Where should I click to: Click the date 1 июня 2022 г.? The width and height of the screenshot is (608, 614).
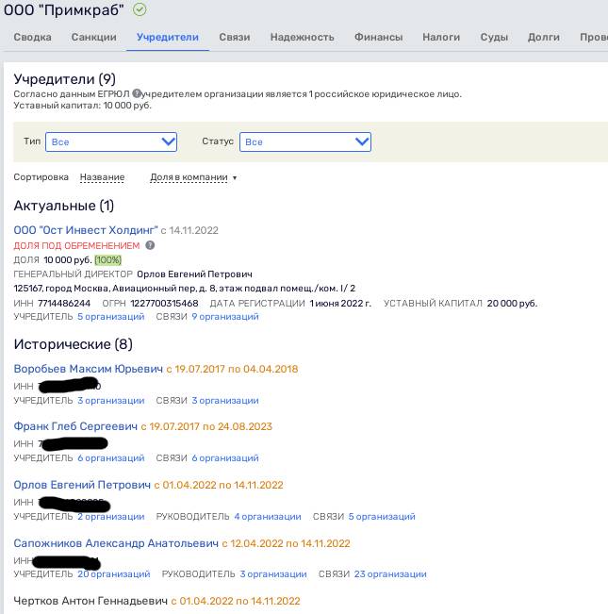(340, 303)
